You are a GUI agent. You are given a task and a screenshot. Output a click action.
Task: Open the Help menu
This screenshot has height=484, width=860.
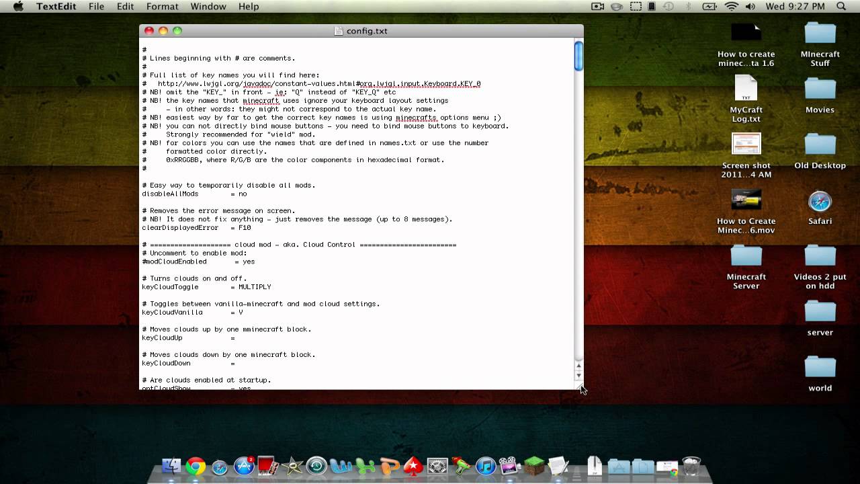pos(249,6)
